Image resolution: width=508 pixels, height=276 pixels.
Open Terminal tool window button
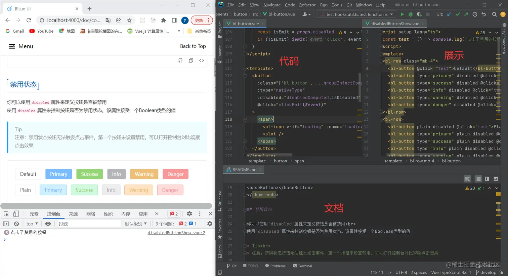click(x=302, y=266)
